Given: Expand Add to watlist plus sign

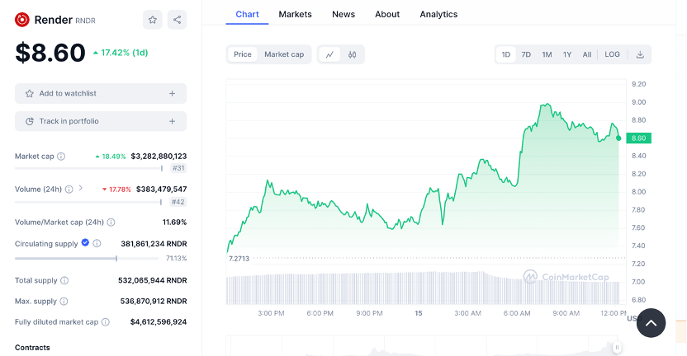Looking at the screenshot, I should [172, 94].
